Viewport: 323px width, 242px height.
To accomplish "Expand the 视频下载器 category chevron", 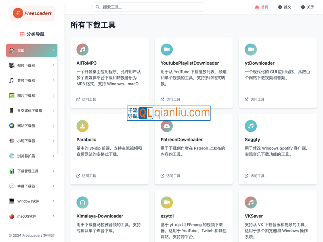I will tap(53, 65).
